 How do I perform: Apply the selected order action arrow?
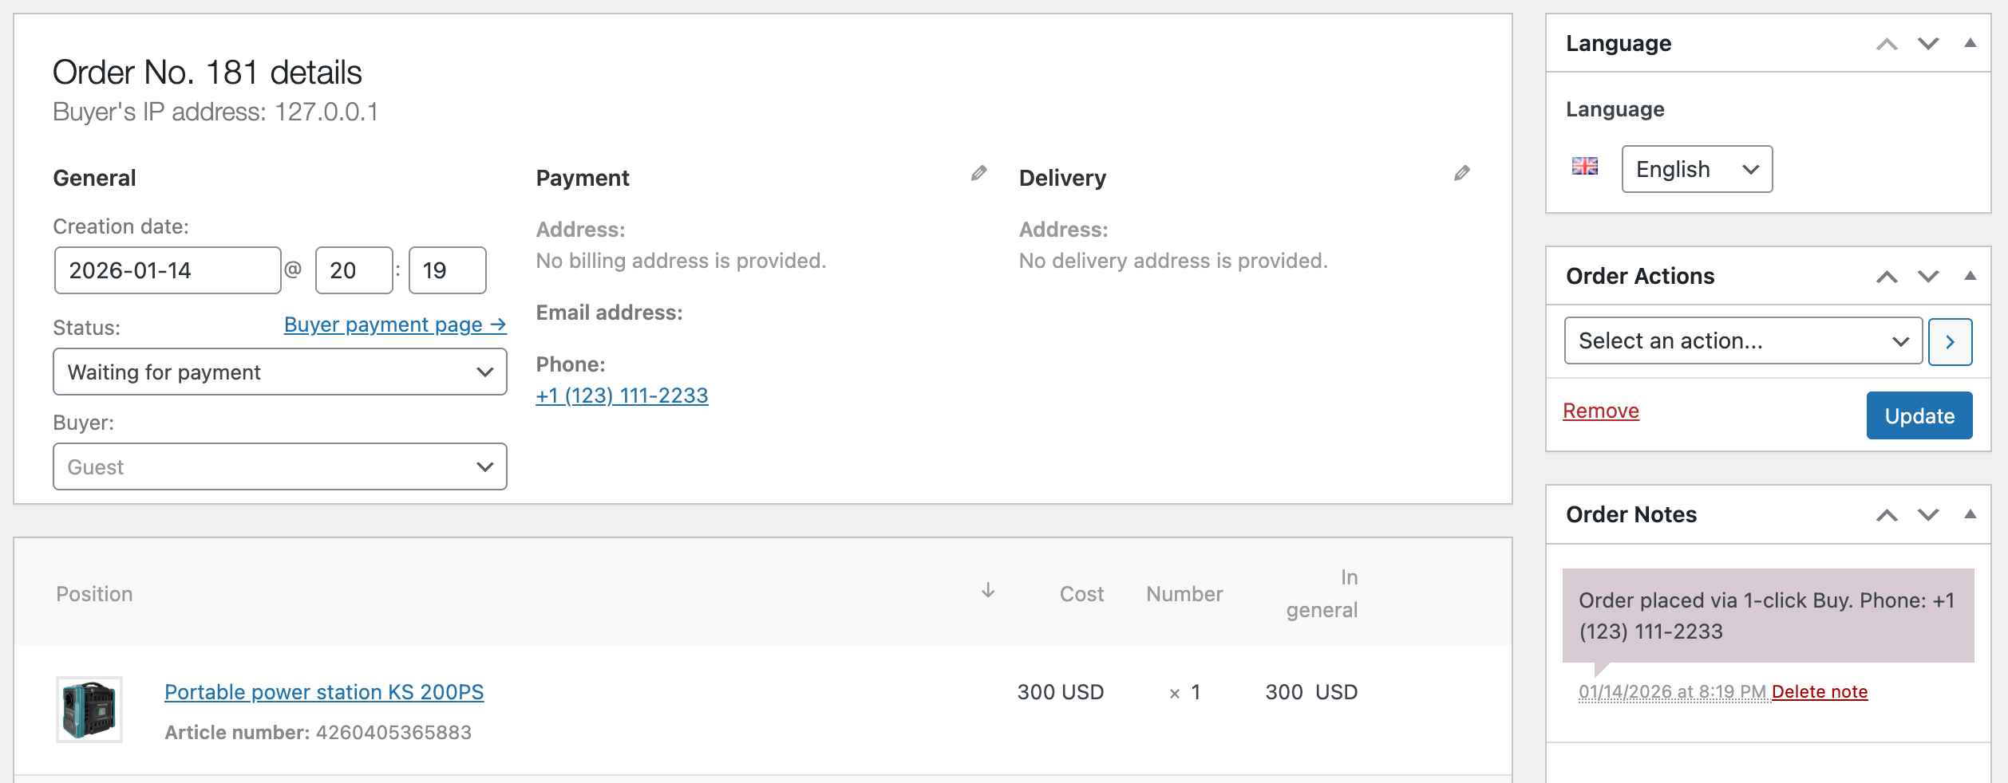1950,342
